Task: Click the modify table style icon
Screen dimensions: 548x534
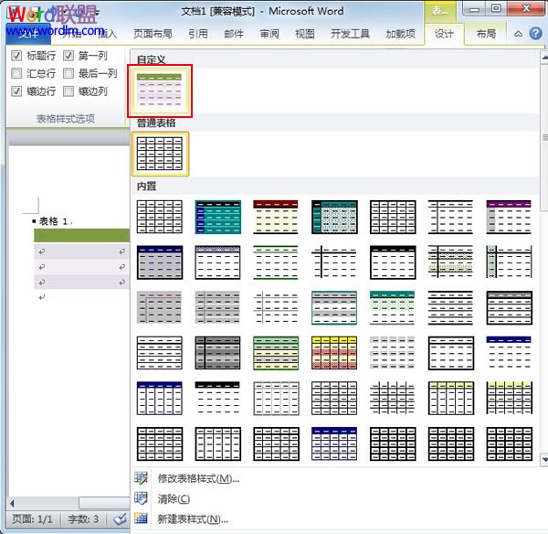Action: pyautogui.click(x=142, y=478)
